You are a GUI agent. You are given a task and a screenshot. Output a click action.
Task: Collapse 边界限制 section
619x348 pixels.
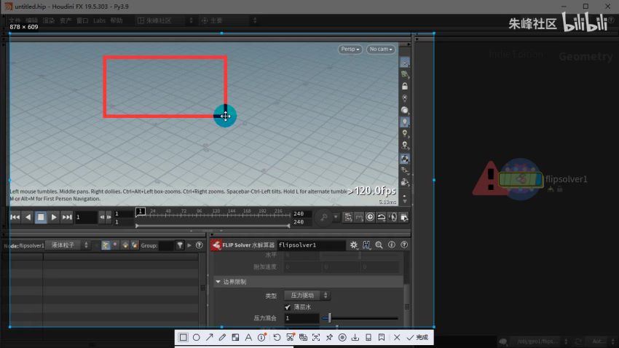218,282
